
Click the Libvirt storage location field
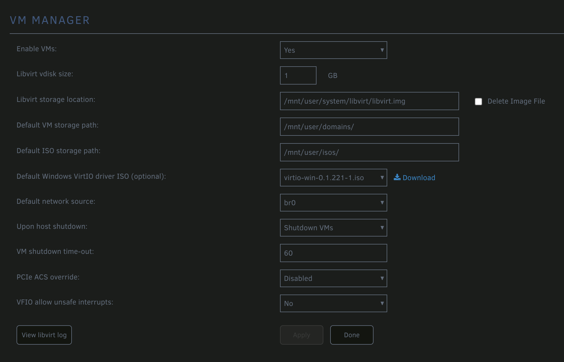tap(369, 101)
